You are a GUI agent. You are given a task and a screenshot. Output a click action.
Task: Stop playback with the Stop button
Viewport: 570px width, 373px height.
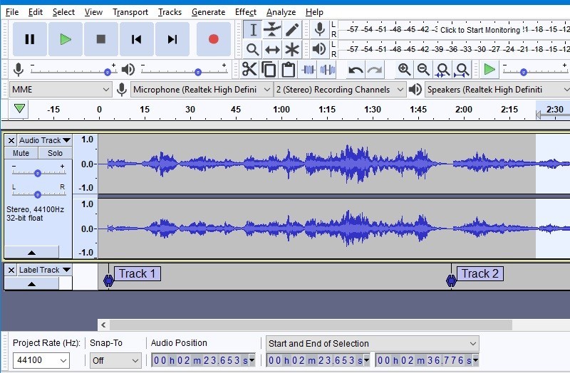[x=101, y=39]
